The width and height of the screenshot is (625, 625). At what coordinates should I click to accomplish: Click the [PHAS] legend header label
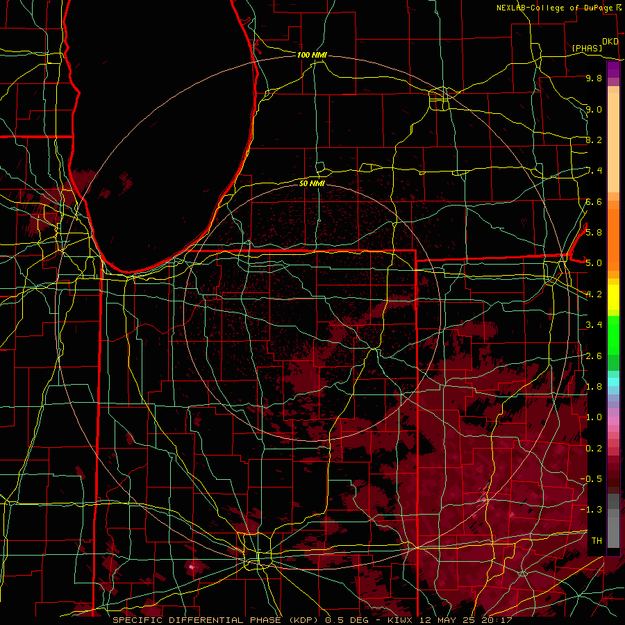(x=587, y=48)
